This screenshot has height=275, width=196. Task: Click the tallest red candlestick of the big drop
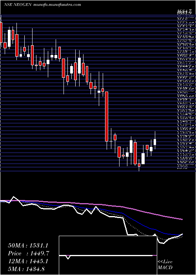coord(106,116)
